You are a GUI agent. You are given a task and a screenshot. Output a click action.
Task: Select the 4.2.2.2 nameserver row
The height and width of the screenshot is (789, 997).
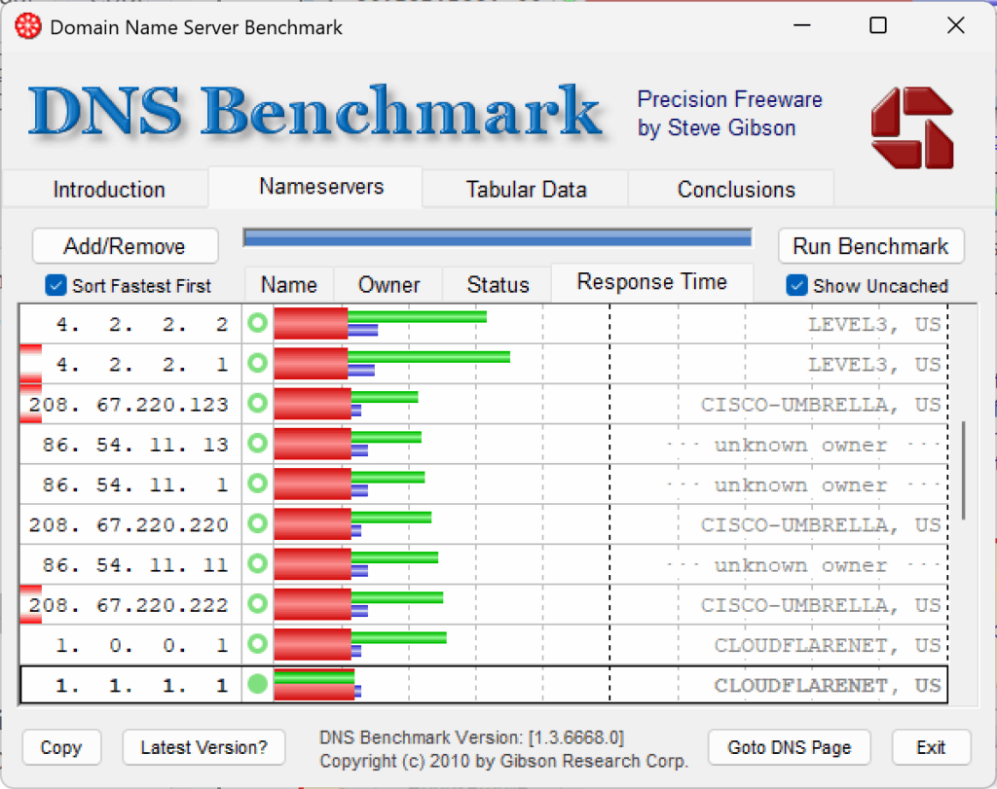[x=483, y=324]
